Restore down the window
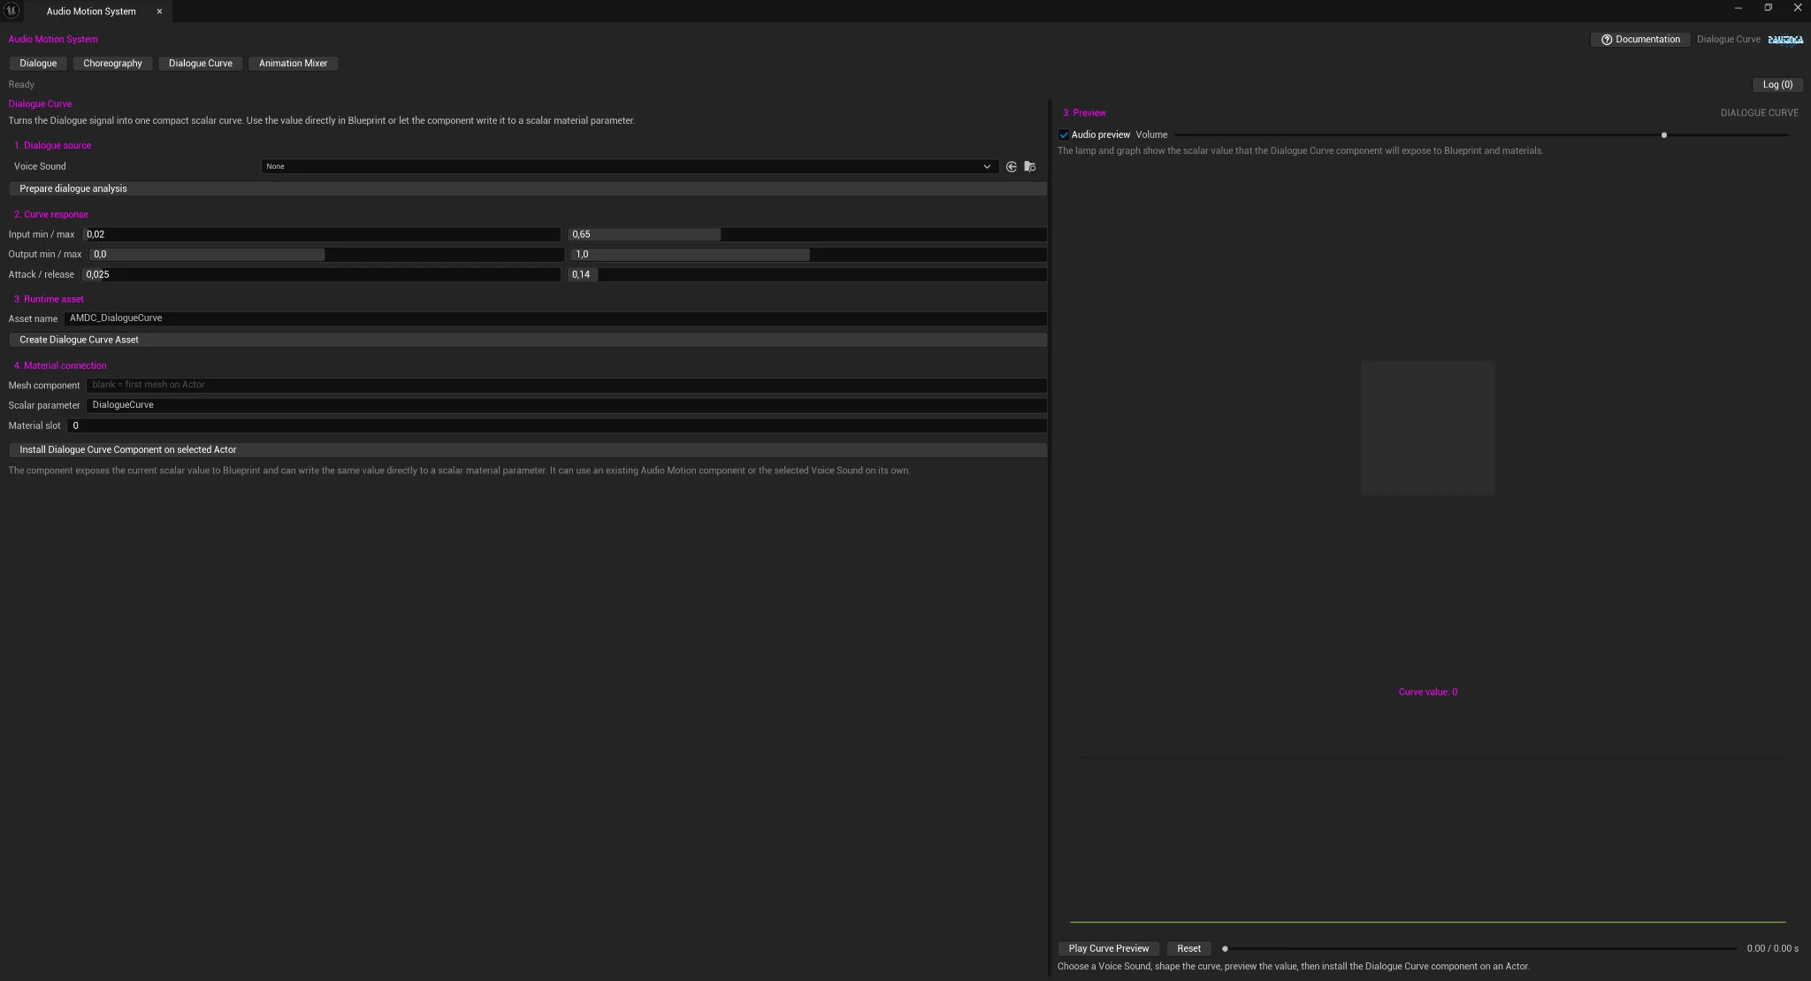The width and height of the screenshot is (1811, 981). coord(1768,8)
